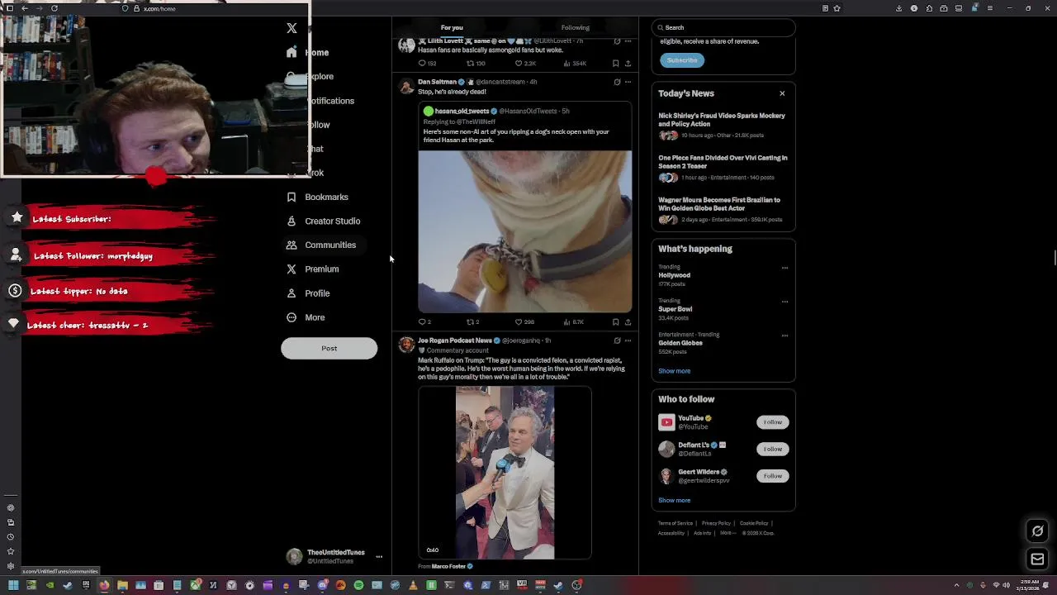Open Creator Studio from sidebar
The width and height of the screenshot is (1057, 595).
click(x=323, y=221)
